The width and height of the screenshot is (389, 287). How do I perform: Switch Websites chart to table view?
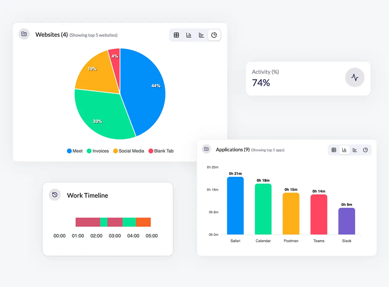(176, 35)
